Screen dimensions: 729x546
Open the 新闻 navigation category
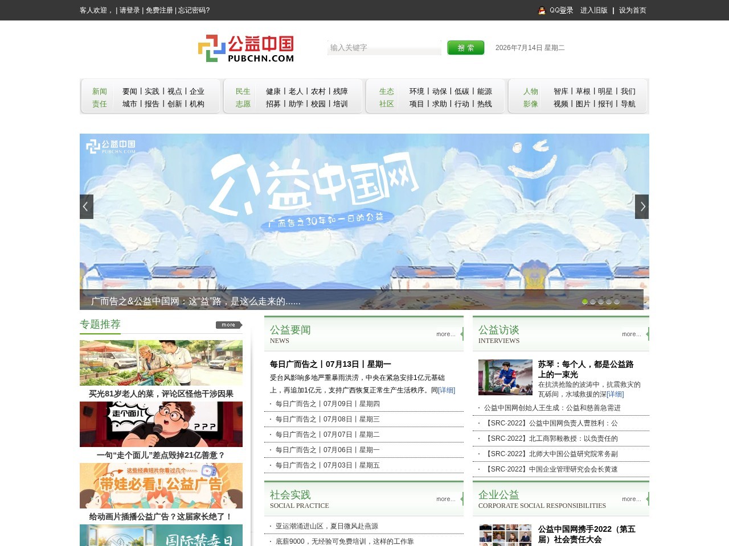click(100, 91)
